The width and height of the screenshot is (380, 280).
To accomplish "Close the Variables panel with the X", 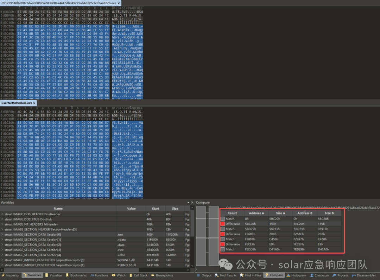I will 192,203.
